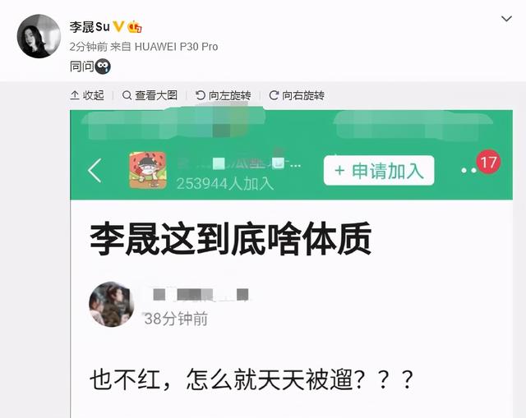Go back using the left chevron arrow
The image size is (526, 418).
tap(95, 170)
